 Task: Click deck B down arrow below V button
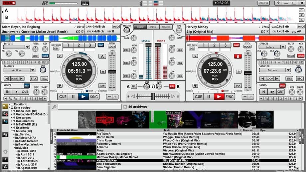click(195, 86)
